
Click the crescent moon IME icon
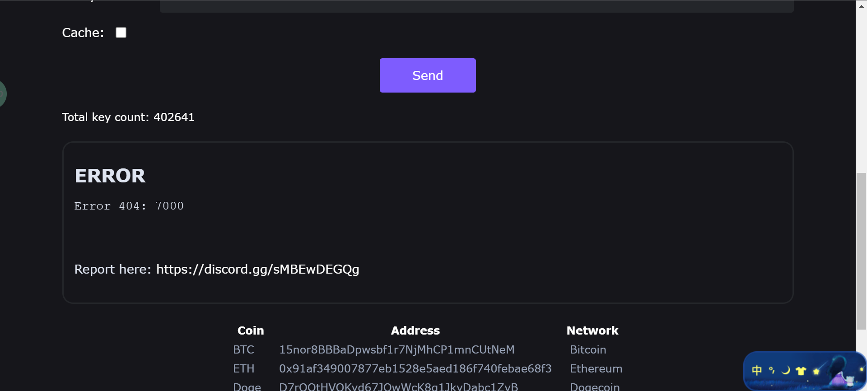tap(786, 371)
